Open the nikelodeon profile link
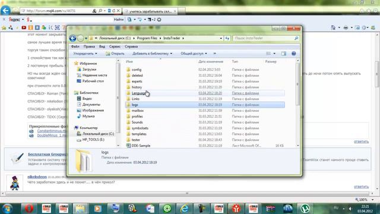Image resolution: width=380 pixels, height=214 pixels. [37, 177]
